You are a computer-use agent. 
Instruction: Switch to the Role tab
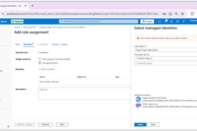click(17, 44)
